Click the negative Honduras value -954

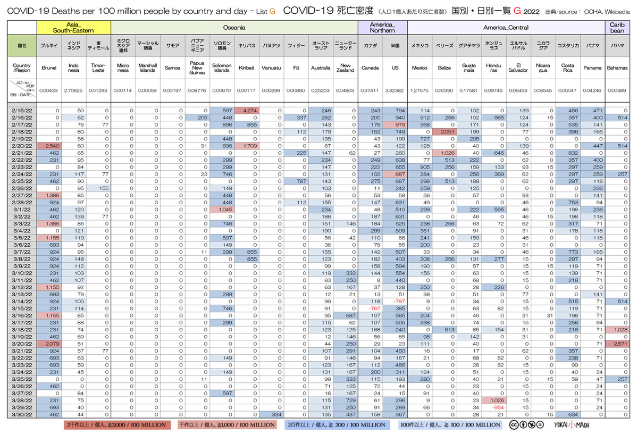point(494,406)
